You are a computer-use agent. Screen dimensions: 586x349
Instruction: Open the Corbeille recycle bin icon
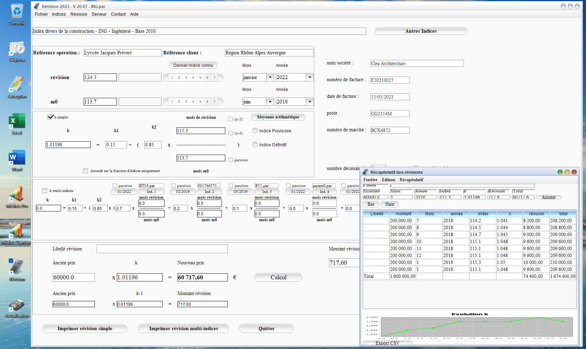tap(17, 14)
